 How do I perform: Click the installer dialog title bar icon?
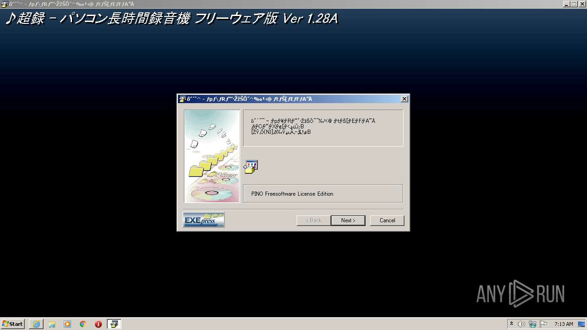pyautogui.click(x=182, y=99)
